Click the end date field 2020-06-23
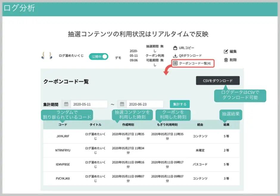Viewport: 280px width, 196px height. [x=145, y=104]
